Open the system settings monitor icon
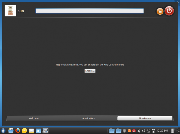 point(45,131)
